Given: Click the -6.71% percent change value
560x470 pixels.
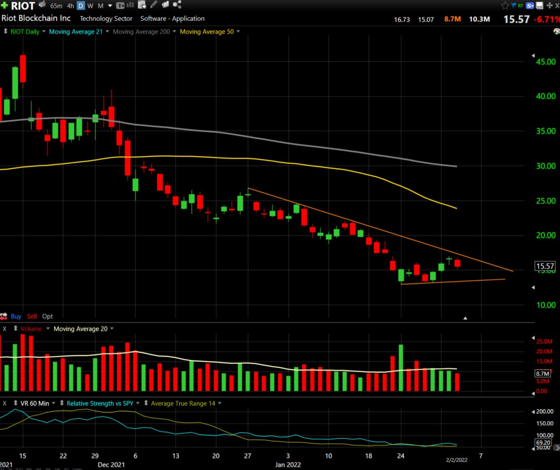Looking at the screenshot, I should [x=547, y=19].
